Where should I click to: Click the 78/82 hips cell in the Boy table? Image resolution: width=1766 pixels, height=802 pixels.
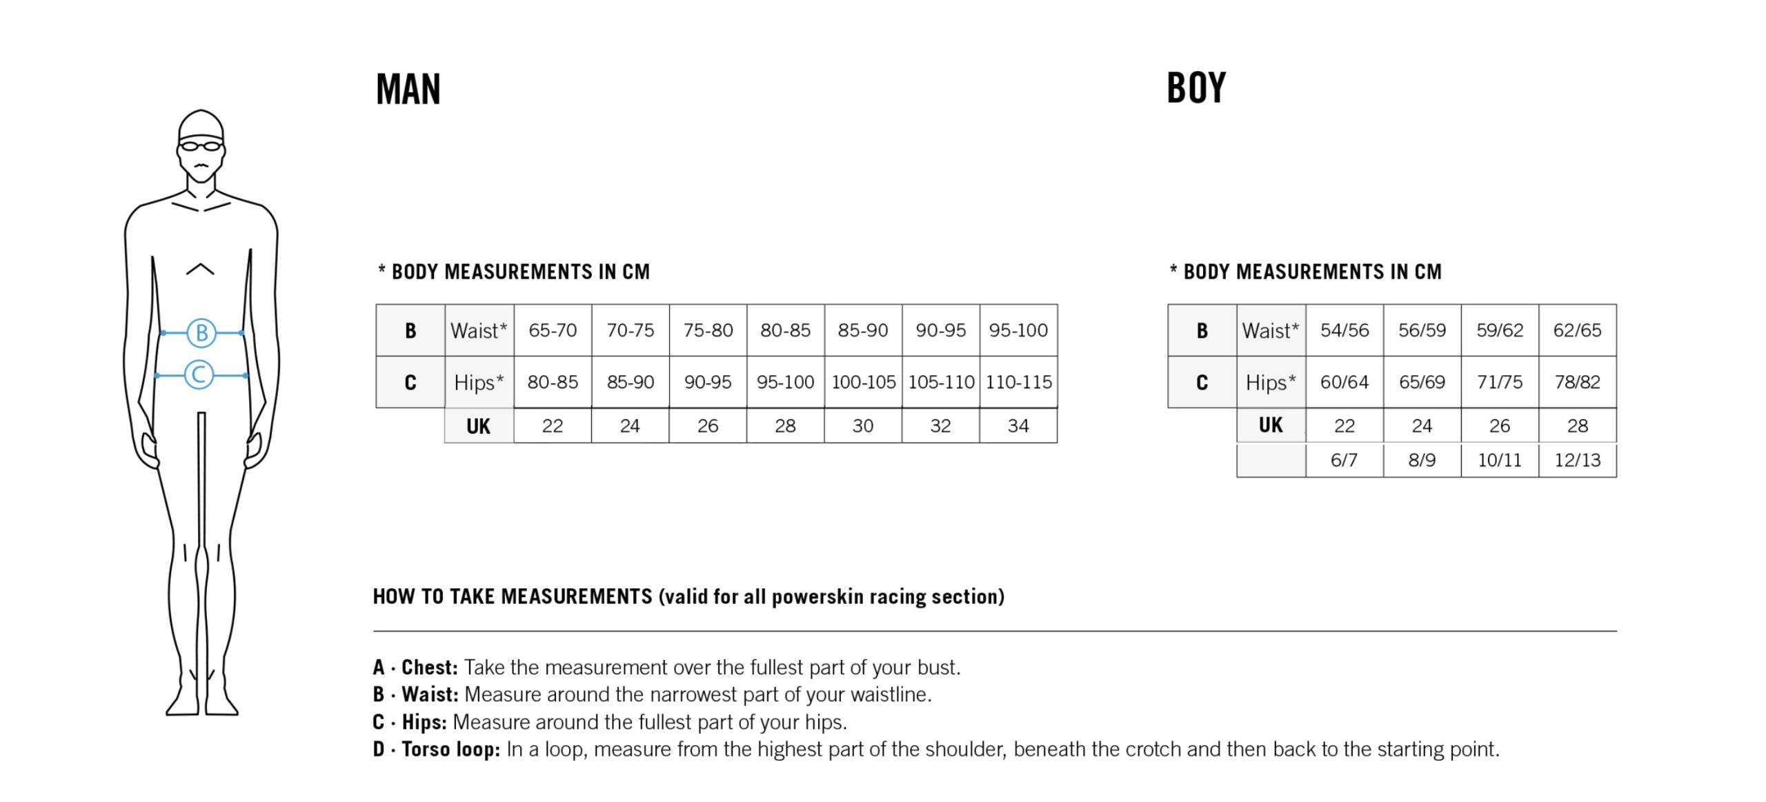[1577, 382]
